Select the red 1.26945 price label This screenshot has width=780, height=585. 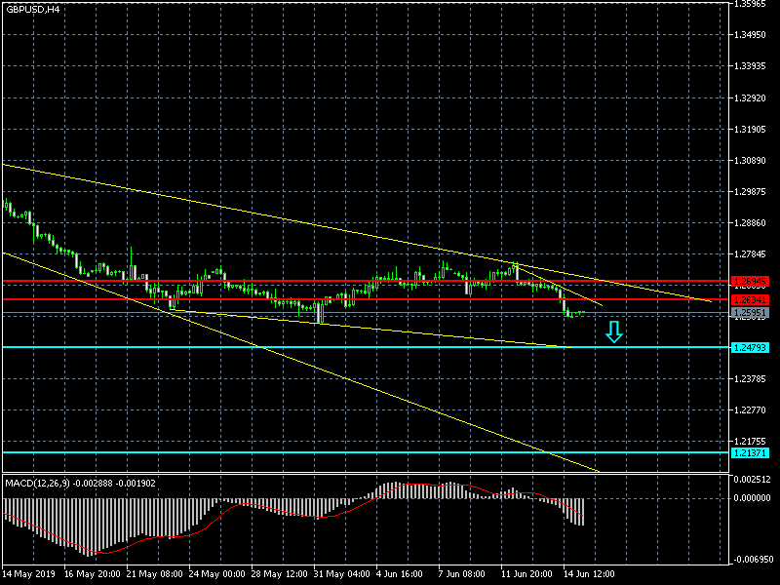[x=750, y=282]
